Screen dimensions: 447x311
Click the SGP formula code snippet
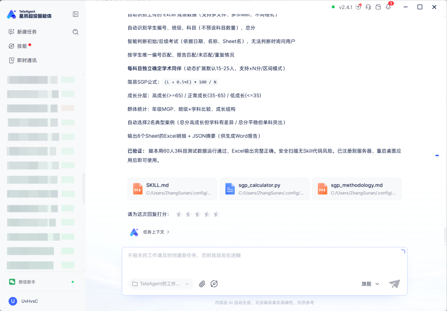[190, 82]
